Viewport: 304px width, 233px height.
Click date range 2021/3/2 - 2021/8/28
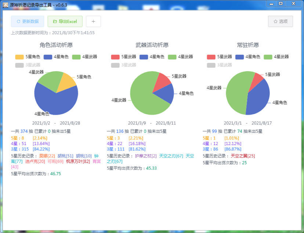tap(56, 123)
